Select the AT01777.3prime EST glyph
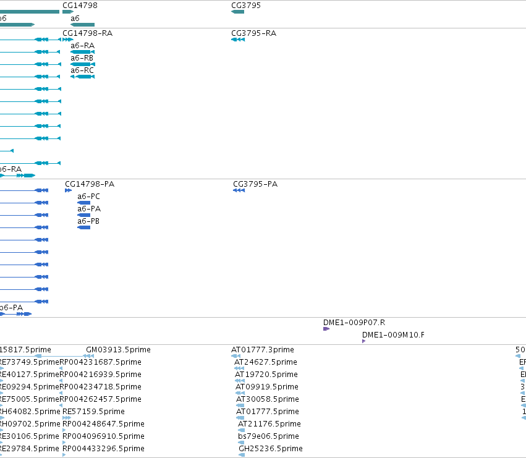 (x=236, y=356)
